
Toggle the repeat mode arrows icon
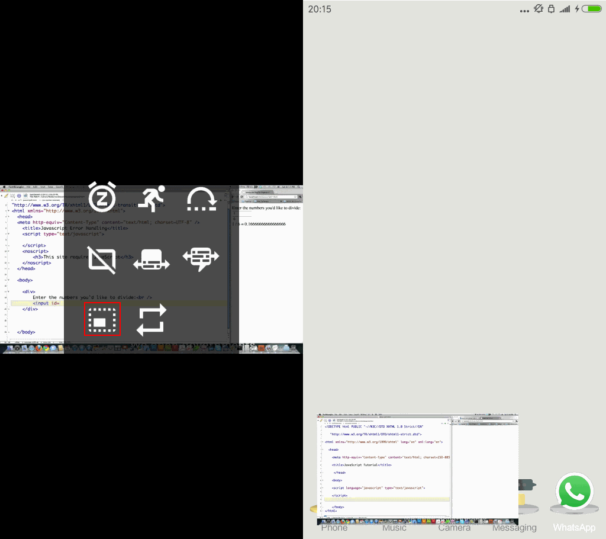pyautogui.click(x=151, y=320)
